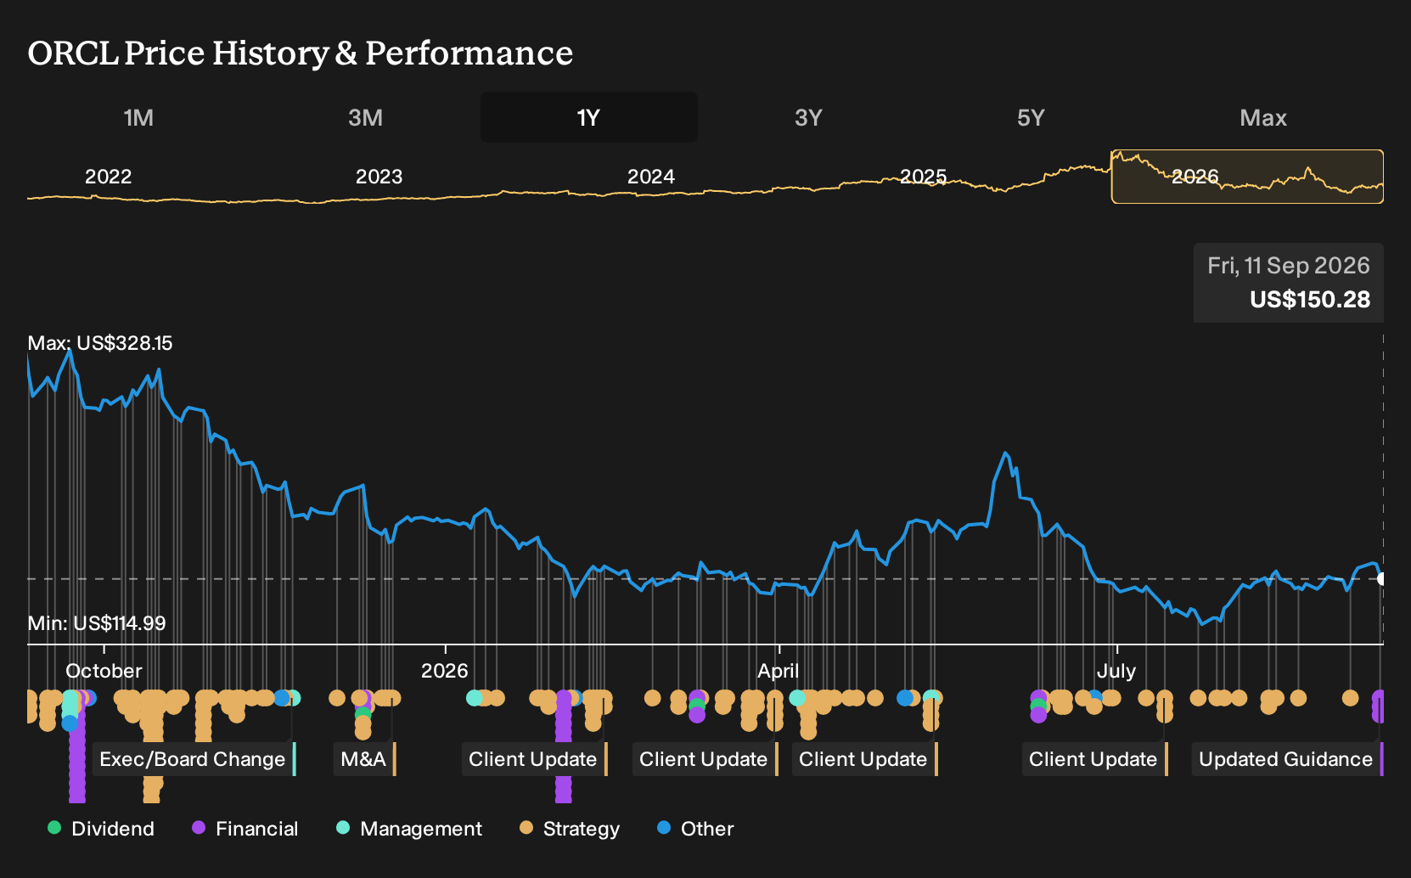The image size is (1411, 878).
Task: Click the Fri, 11 Sep 2026 date text
Action: tap(1289, 266)
